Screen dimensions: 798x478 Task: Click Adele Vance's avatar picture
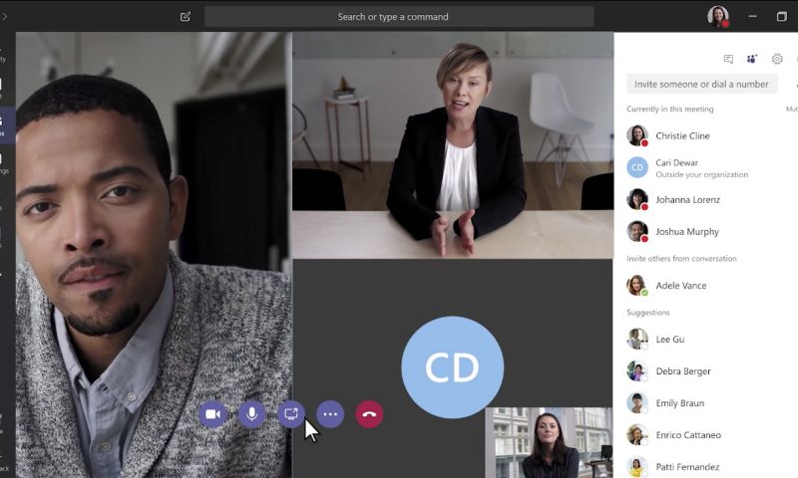(x=637, y=286)
